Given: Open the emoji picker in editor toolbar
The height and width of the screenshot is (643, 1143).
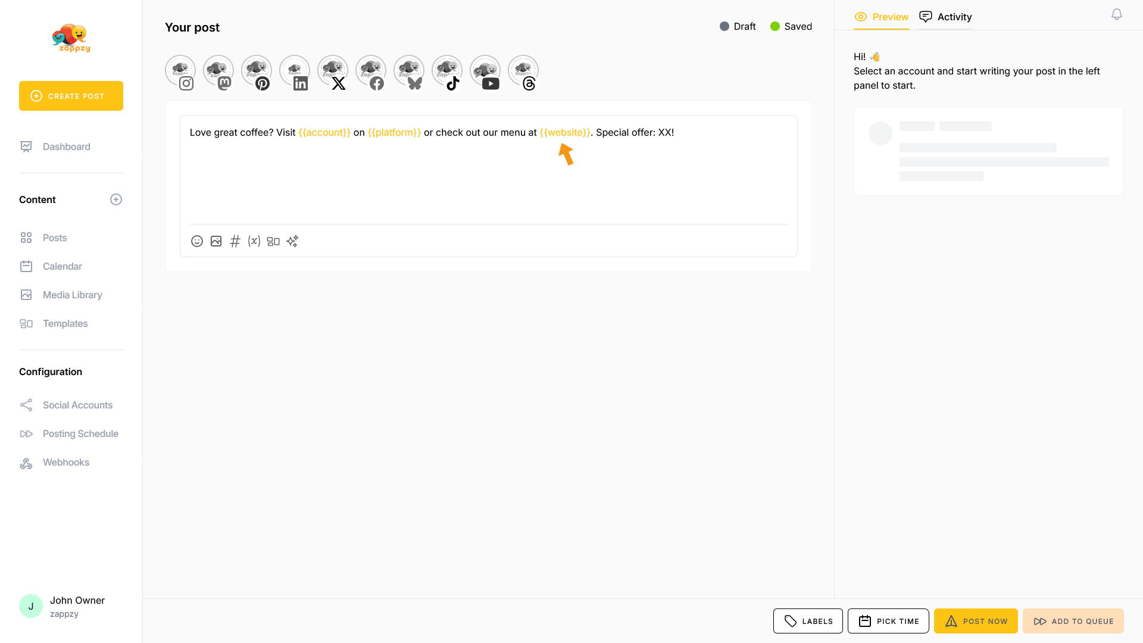Looking at the screenshot, I should 197,241.
